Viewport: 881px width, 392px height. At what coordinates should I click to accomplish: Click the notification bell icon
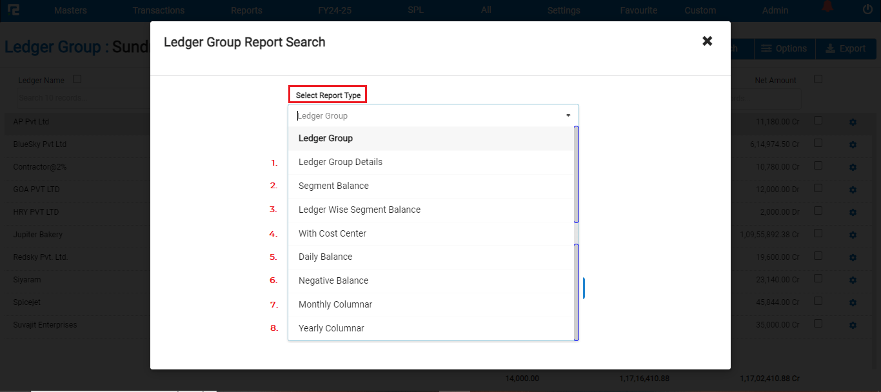(x=827, y=8)
